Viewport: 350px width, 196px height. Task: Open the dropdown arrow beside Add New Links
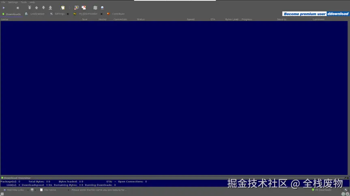pyautogui.click(x=28, y=190)
